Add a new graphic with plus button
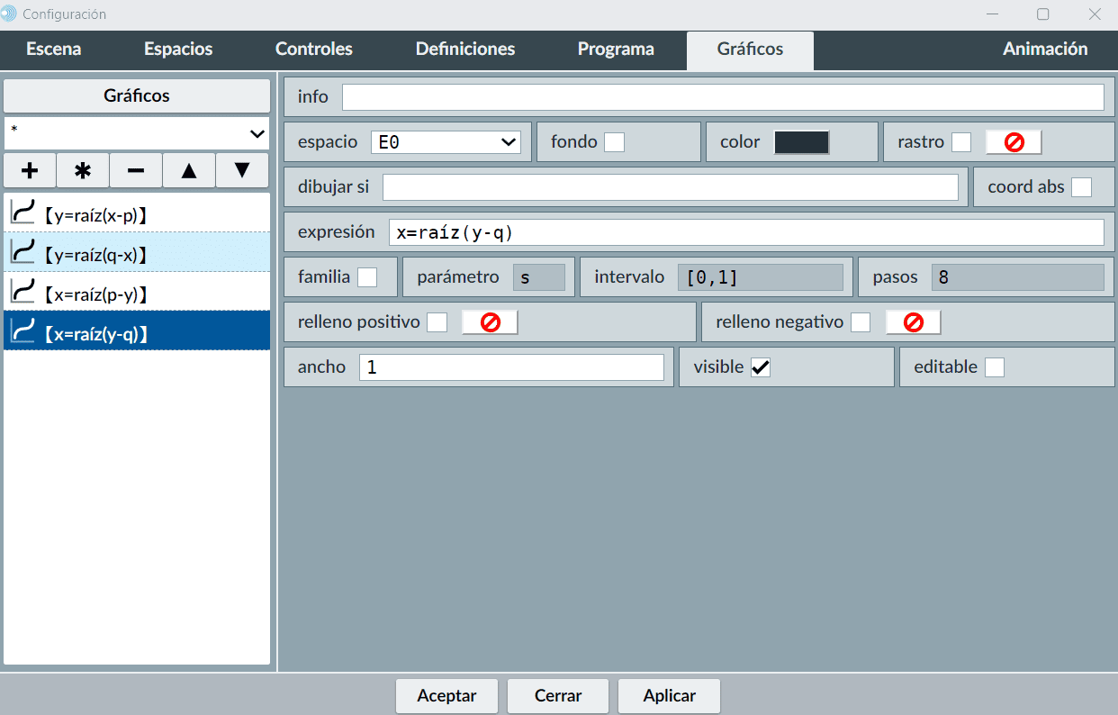The height and width of the screenshot is (715, 1118). click(x=30, y=170)
